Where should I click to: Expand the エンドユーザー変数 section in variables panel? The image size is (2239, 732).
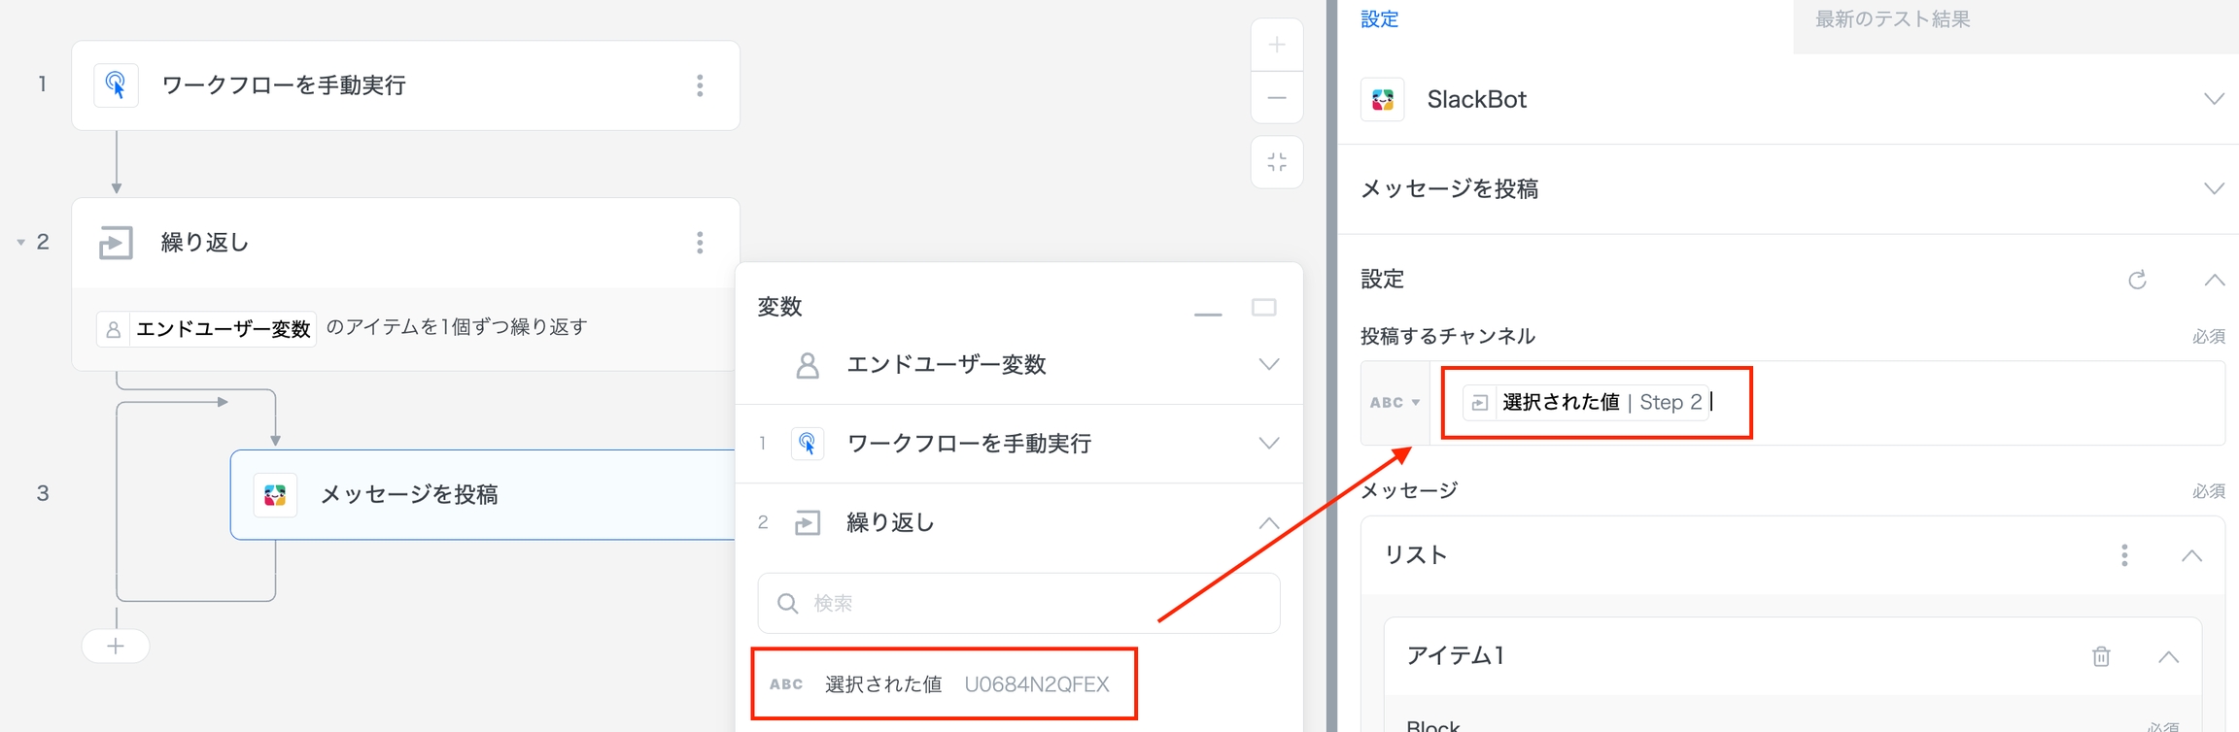(x=1268, y=365)
